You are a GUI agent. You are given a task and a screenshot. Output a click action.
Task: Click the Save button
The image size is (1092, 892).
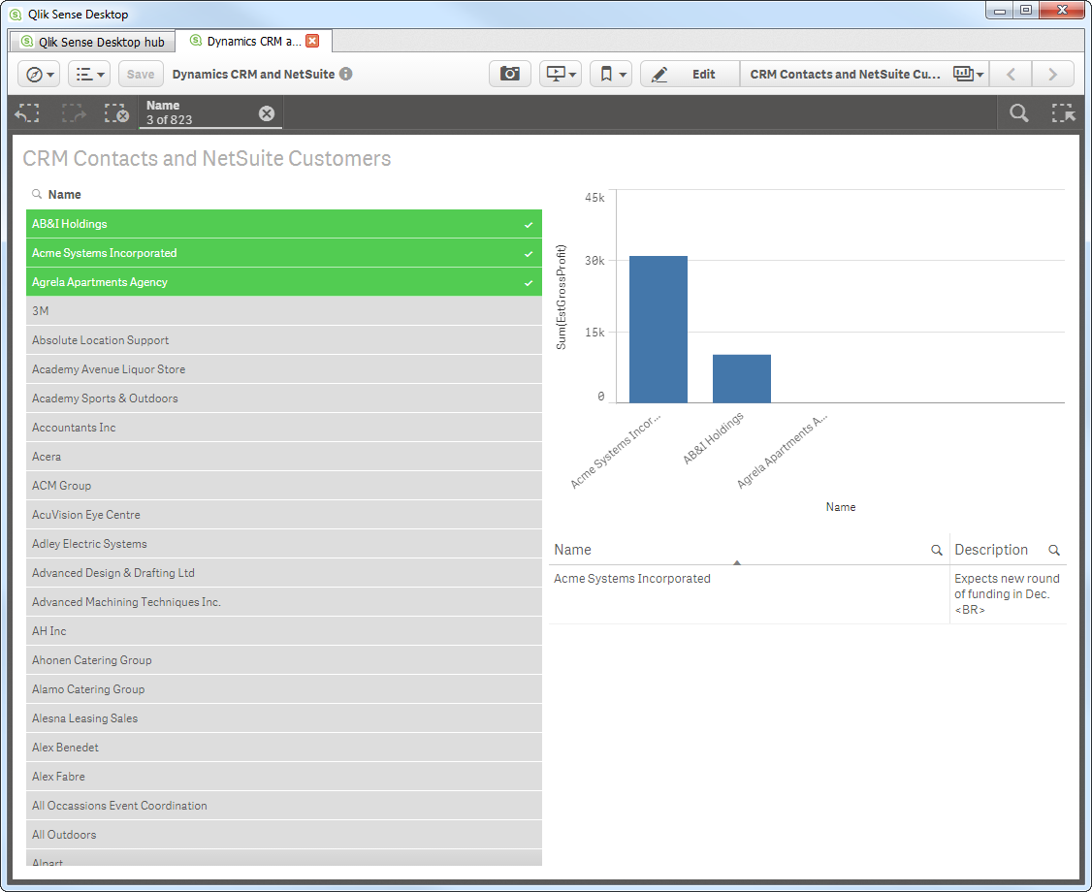[140, 74]
